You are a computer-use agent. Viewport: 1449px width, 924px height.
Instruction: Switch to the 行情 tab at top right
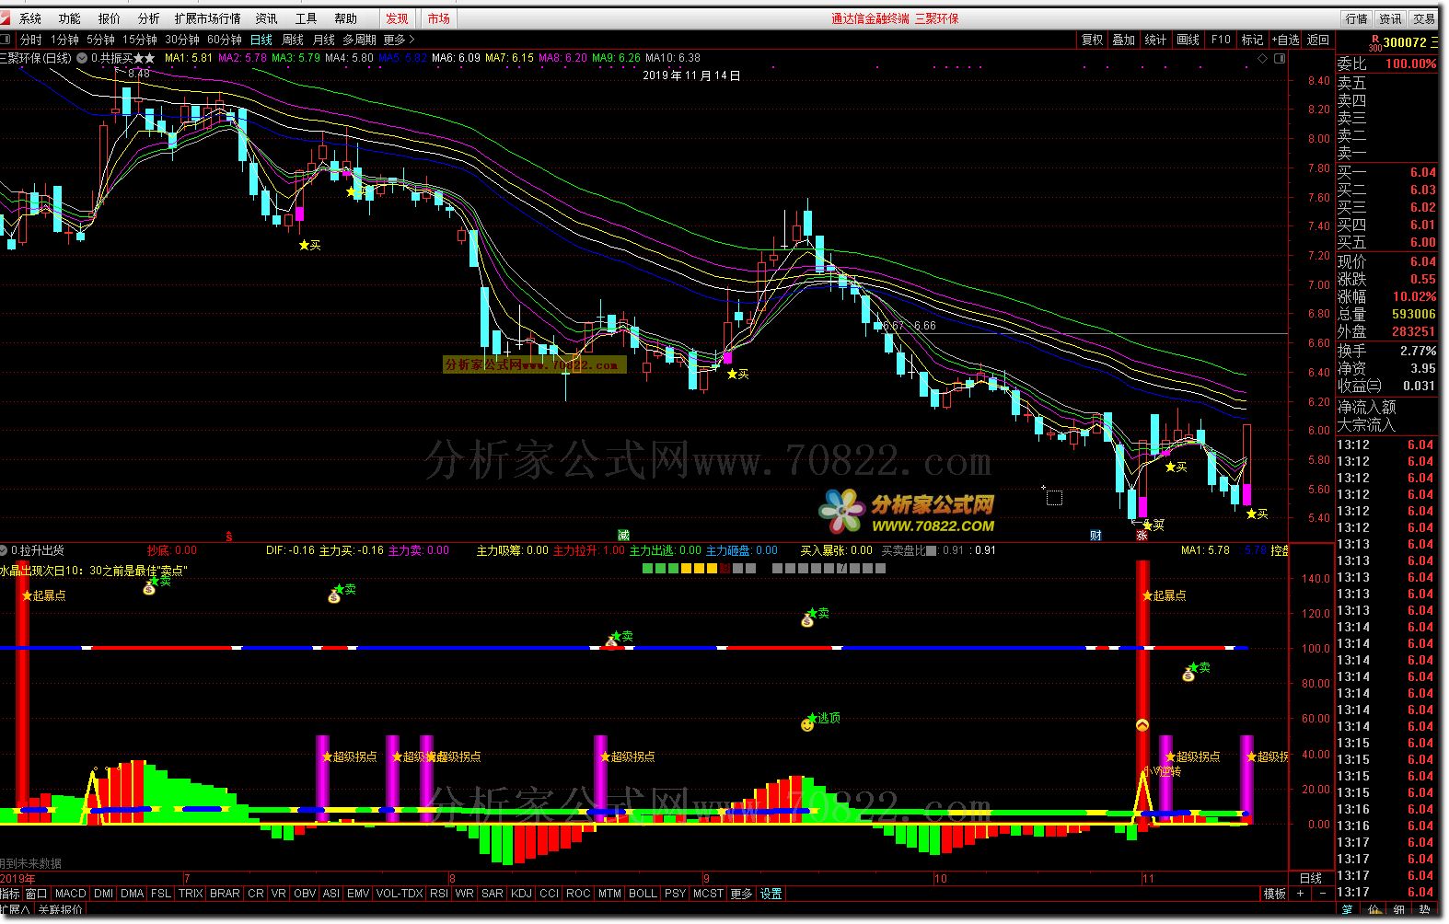[x=1357, y=18]
